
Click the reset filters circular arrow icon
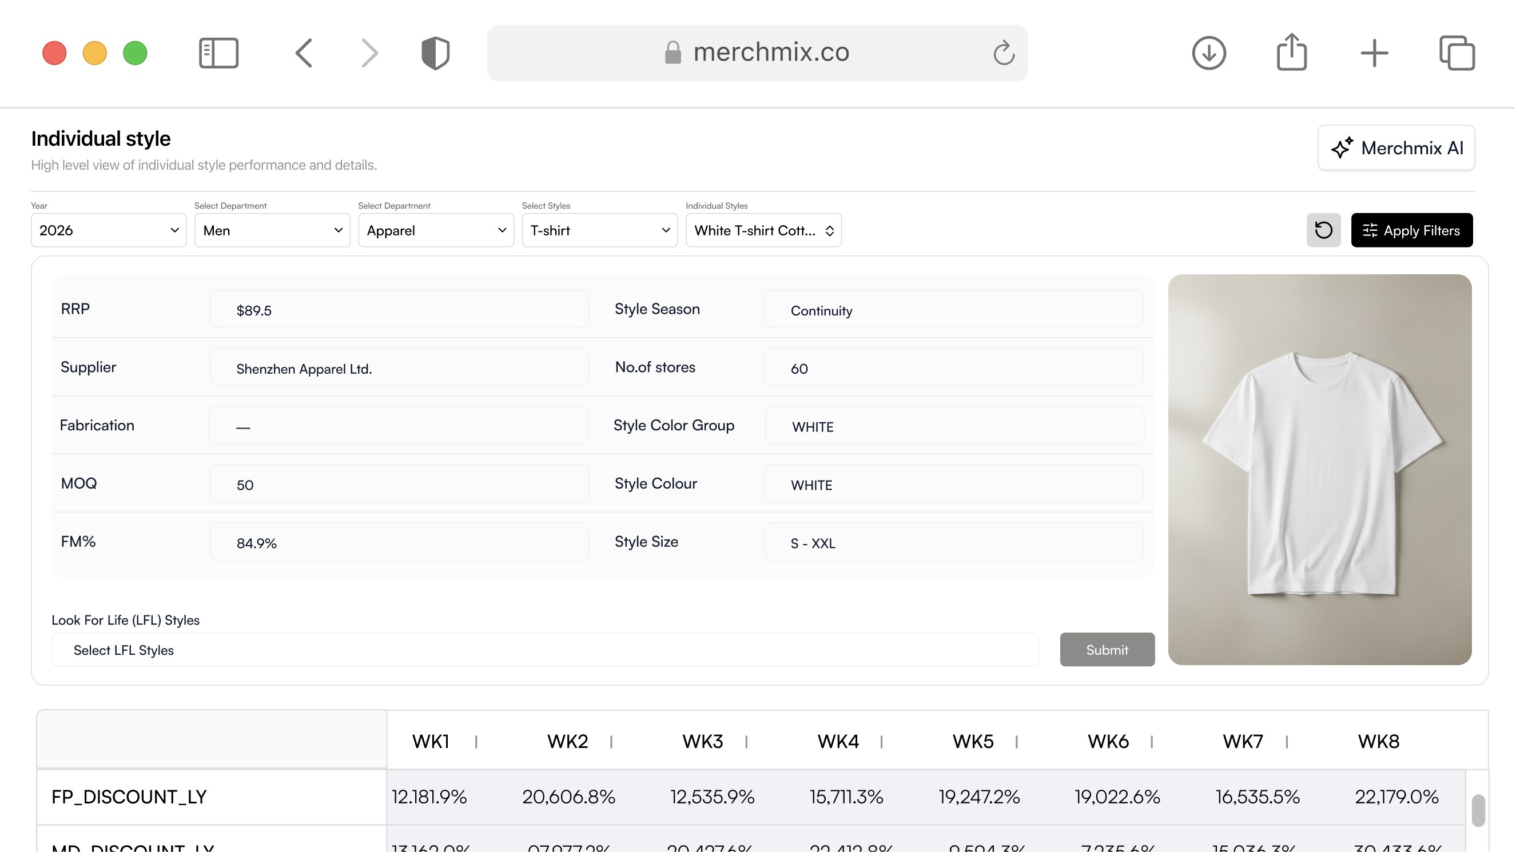click(1323, 230)
